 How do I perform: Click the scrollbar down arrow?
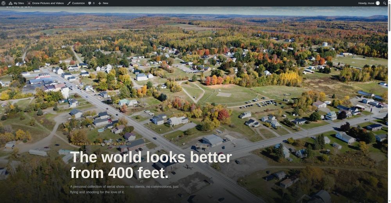pyautogui.click(x=389, y=201)
